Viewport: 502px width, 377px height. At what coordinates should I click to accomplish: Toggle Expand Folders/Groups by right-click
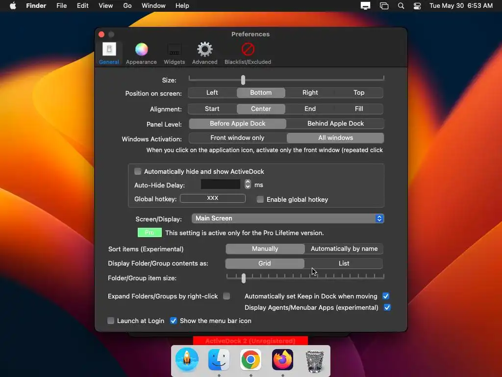coord(226,296)
